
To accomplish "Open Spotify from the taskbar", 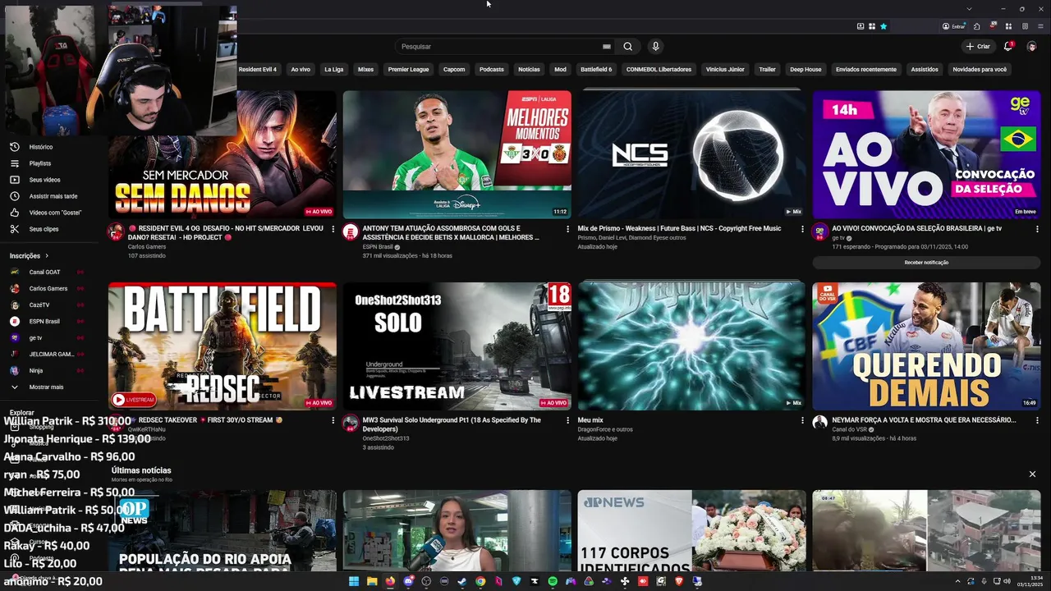I will pos(552,581).
